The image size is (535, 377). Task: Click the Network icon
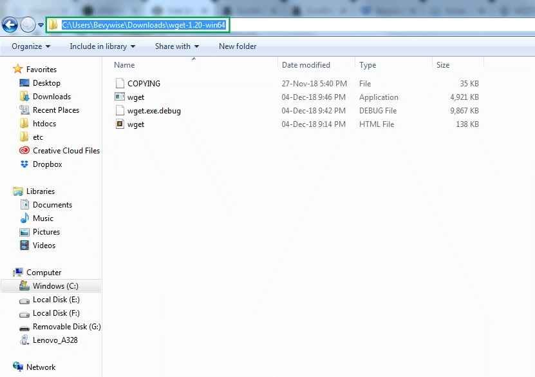point(18,367)
